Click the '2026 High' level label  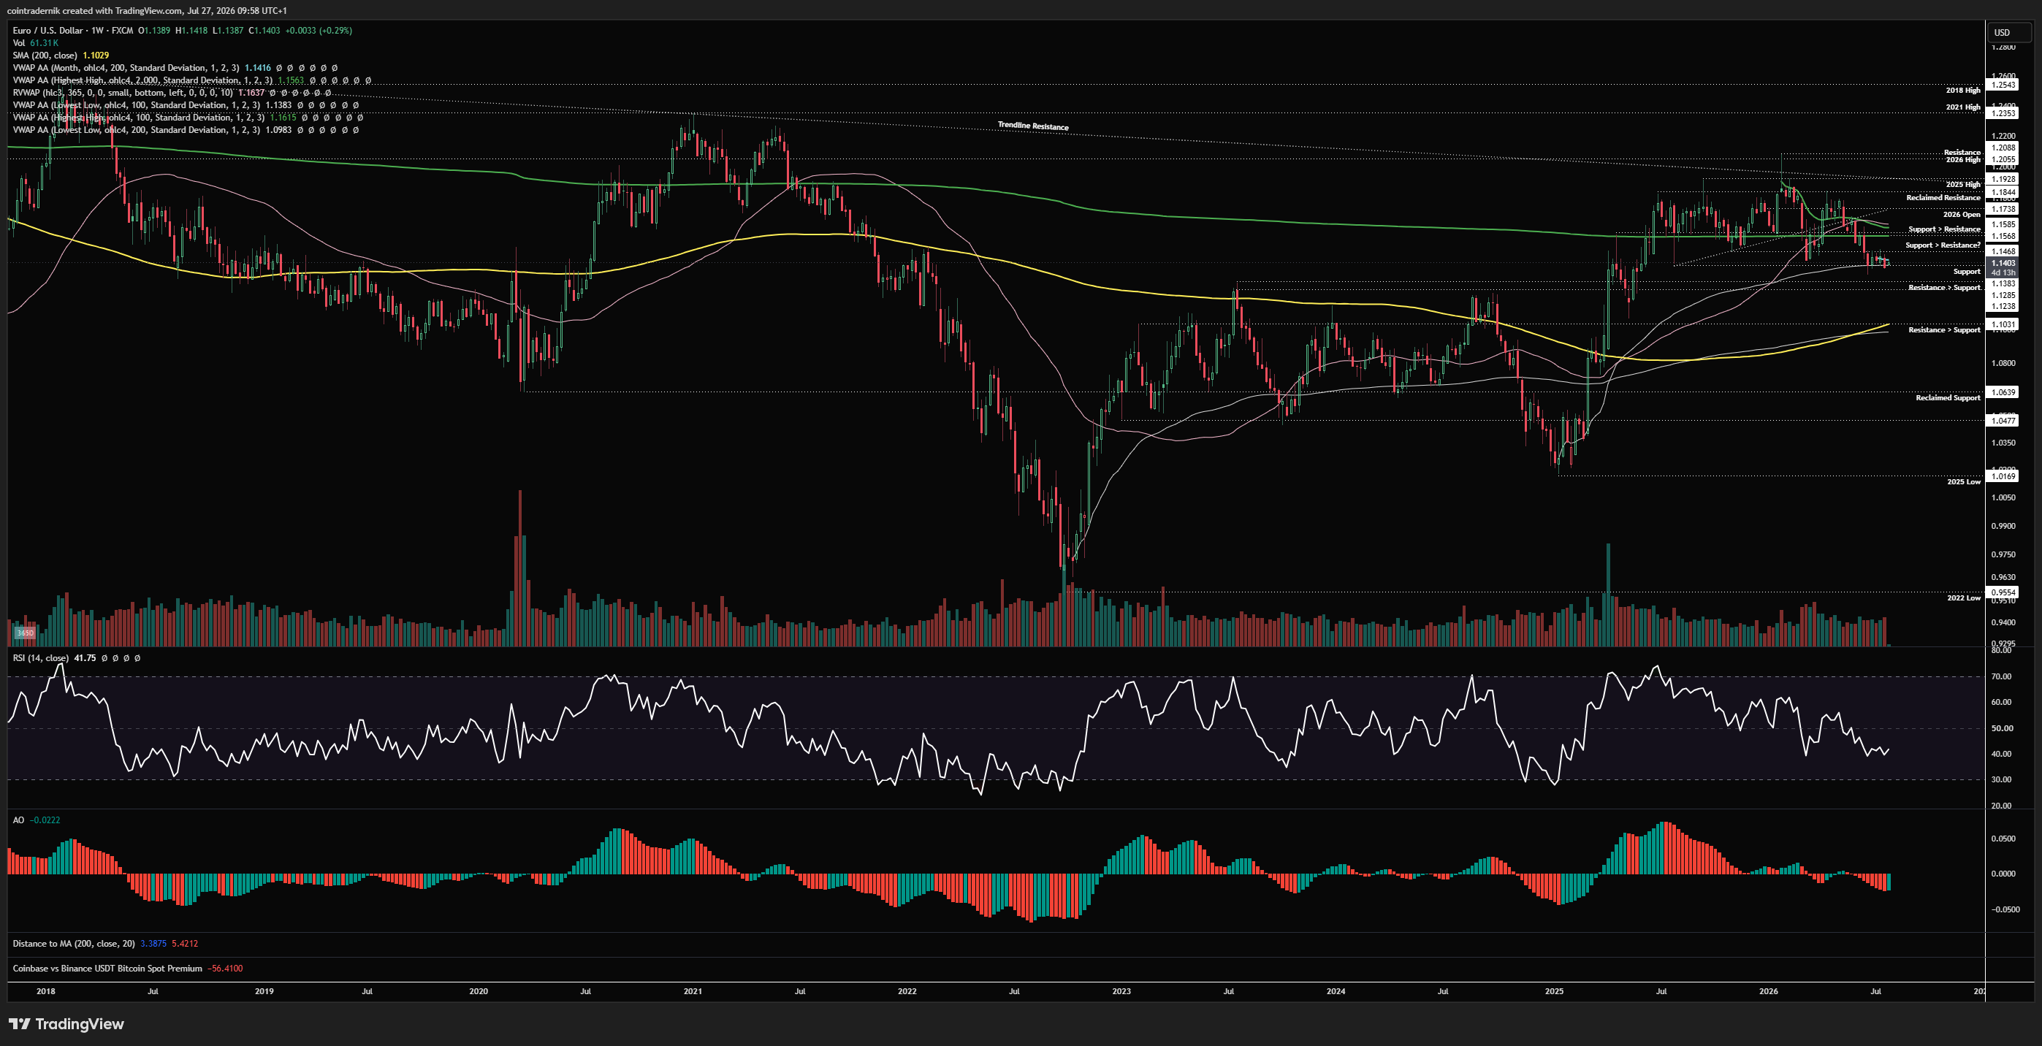tap(1962, 159)
